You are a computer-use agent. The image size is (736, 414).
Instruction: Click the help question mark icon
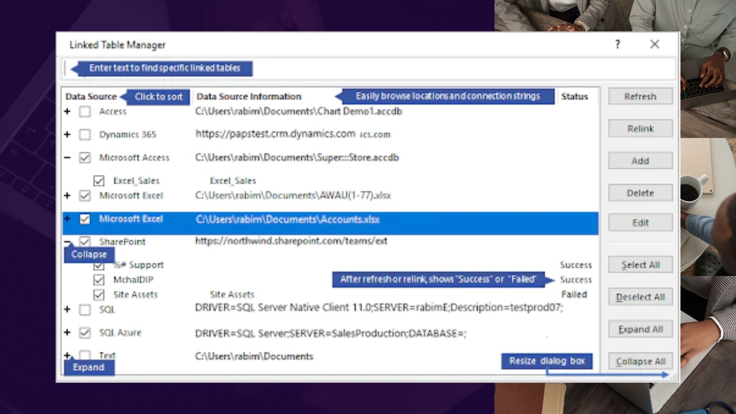(618, 44)
